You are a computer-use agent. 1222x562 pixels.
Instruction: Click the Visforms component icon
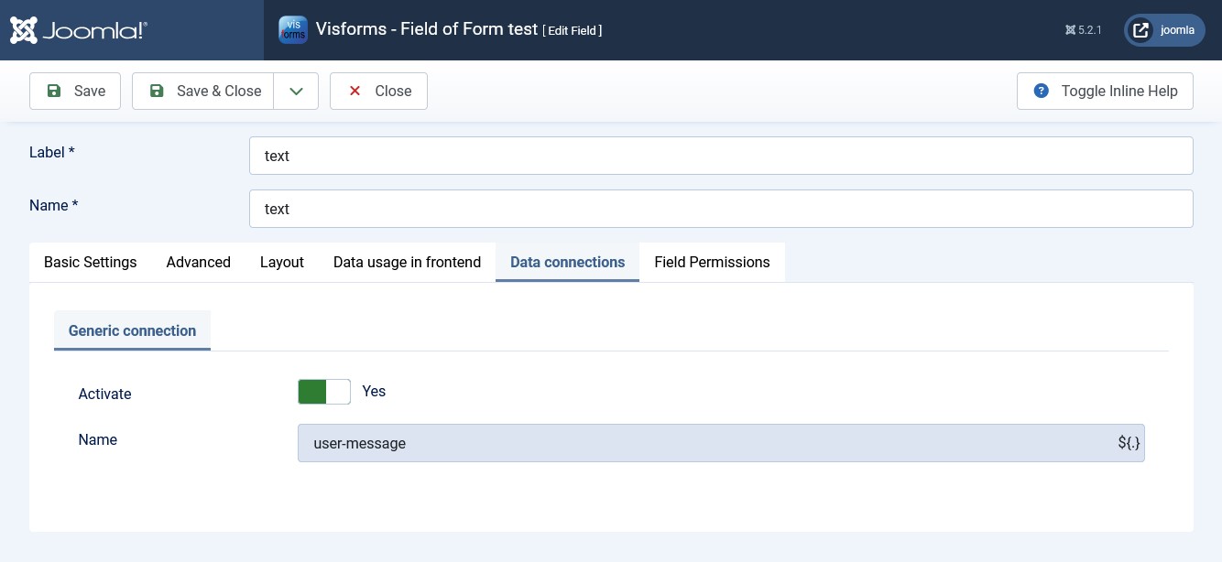[x=293, y=29]
